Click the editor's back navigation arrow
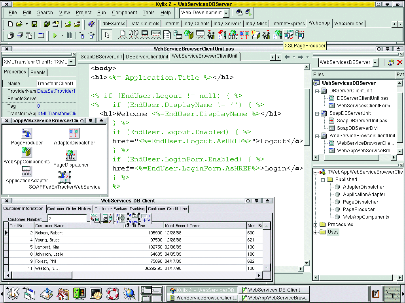The image size is (405, 303). pyautogui.click(x=287, y=57)
